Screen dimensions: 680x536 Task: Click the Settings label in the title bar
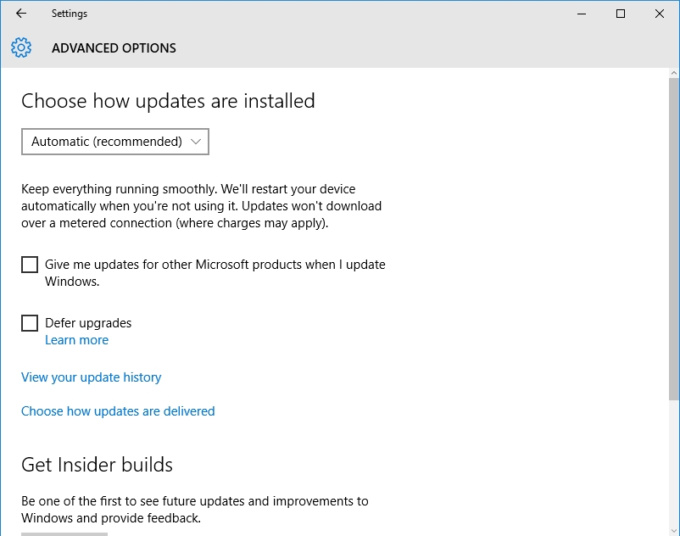[69, 14]
